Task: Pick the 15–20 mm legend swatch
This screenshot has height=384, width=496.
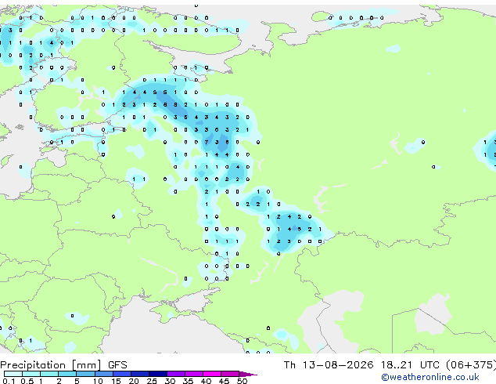Action: click(122, 374)
